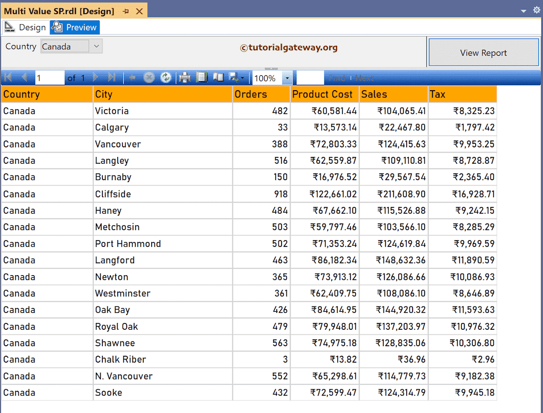Click the Next search link
This screenshot has height=413, width=543.
pyautogui.click(x=364, y=77)
